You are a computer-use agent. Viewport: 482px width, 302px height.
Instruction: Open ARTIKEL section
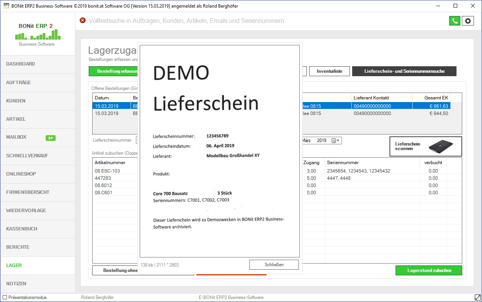pyautogui.click(x=37, y=119)
